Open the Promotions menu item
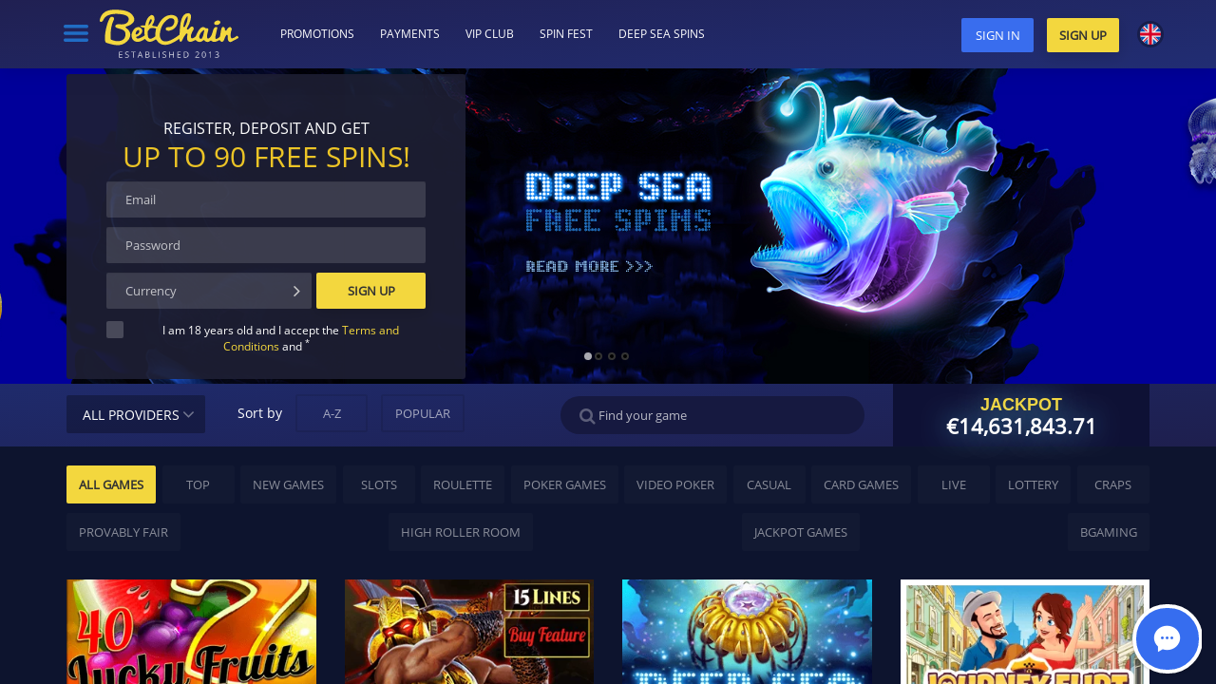Image resolution: width=1216 pixels, height=684 pixels. (317, 34)
